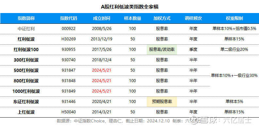Select the 加权方式 column header
Viewport: 259px width, 128px height.
click(x=162, y=18)
